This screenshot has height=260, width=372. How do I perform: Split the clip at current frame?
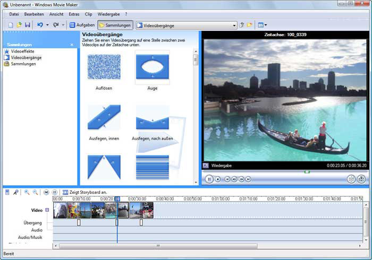click(351, 179)
